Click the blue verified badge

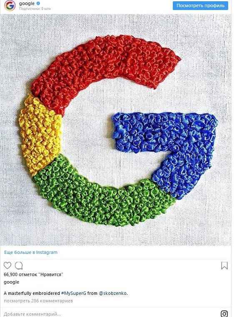pyautogui.click(x=38, y=3)
